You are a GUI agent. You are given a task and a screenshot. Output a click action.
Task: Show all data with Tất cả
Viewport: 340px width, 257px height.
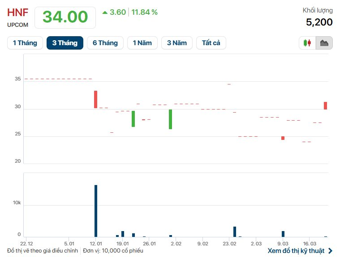pos(211,43)
